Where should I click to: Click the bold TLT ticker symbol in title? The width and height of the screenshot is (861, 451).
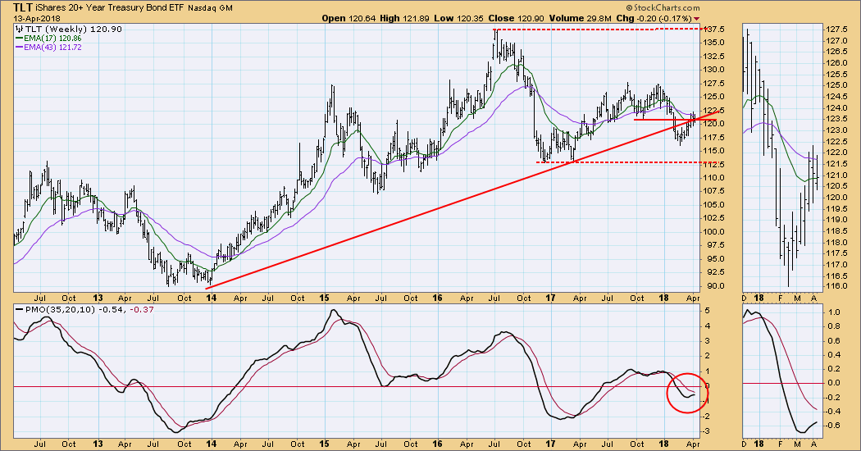pyautogui.click(x=23, y=7)
